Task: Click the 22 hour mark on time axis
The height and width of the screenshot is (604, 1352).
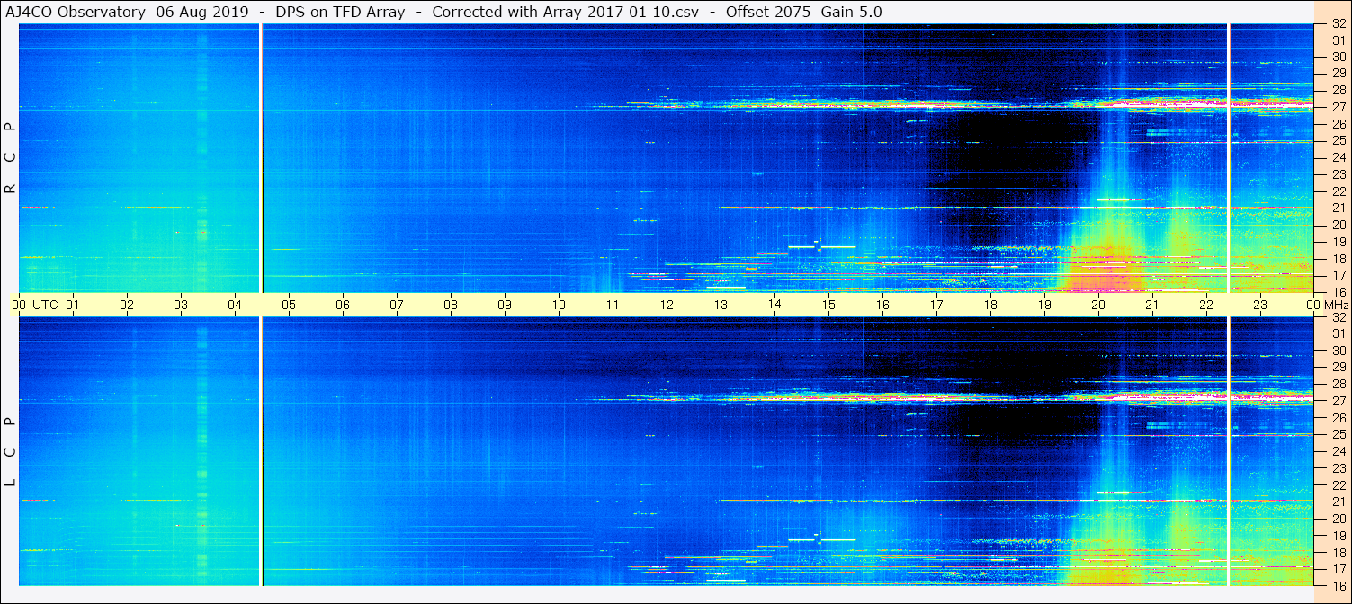Action: click(1206, 305)
